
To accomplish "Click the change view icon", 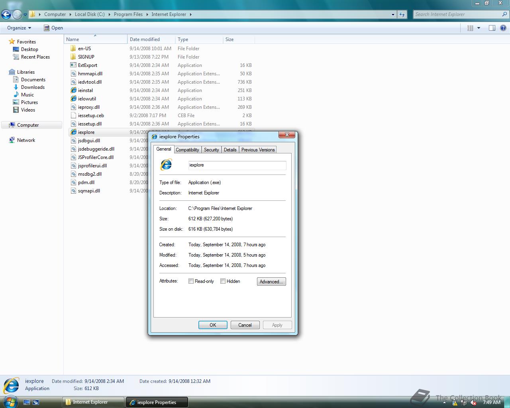I will tap(470, 28).
